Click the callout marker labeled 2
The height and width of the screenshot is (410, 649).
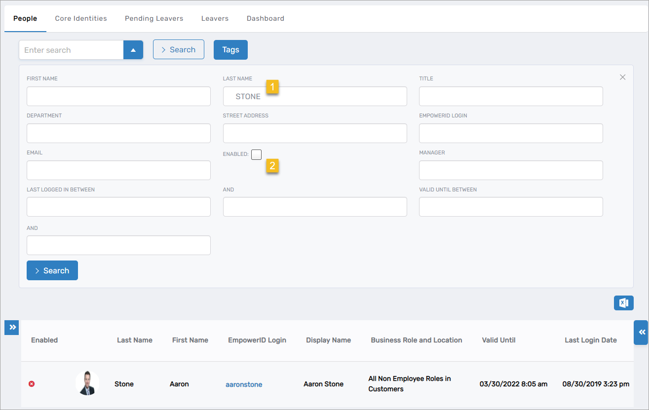point(272,166)
